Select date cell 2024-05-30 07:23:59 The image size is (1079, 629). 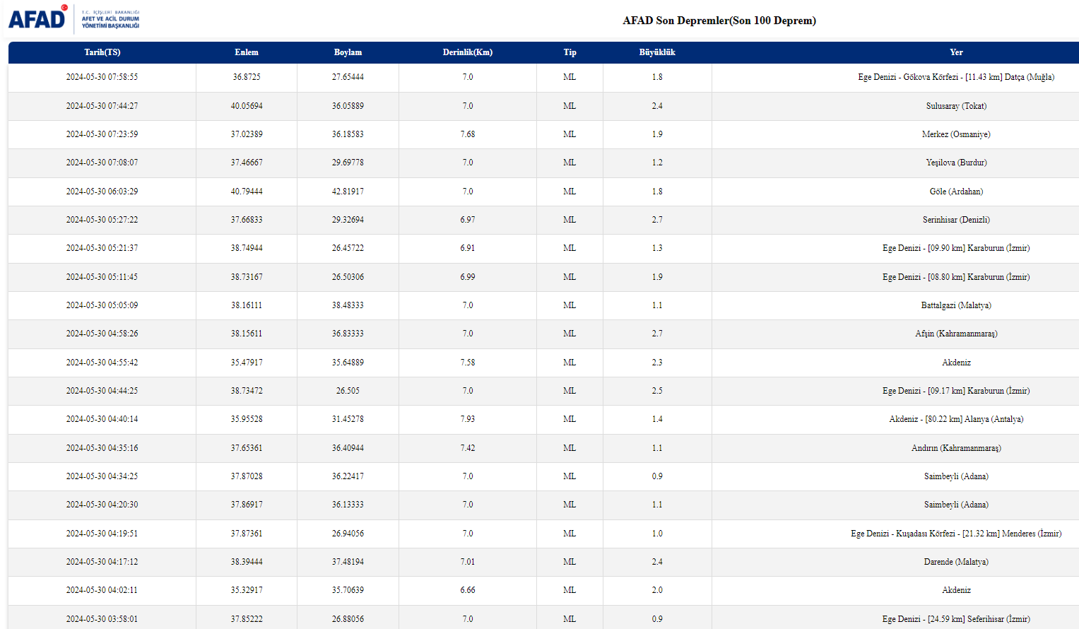click(x=102, y=134)
